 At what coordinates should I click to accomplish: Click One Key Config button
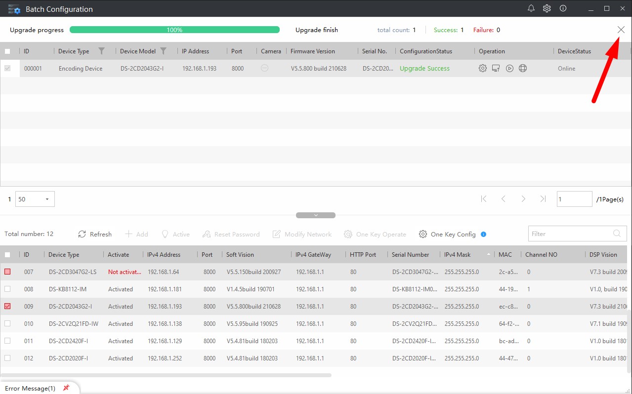point(447,234)
